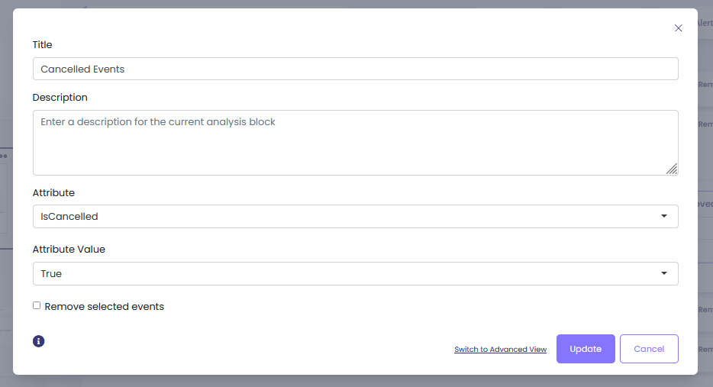Select the partially visible Alert tab
713x387 pixels.
tap(705, 23)
